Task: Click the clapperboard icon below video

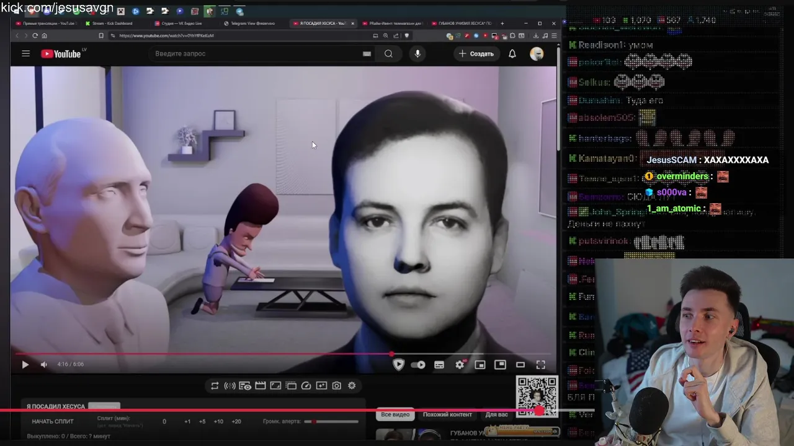Action: click(261, 385)
